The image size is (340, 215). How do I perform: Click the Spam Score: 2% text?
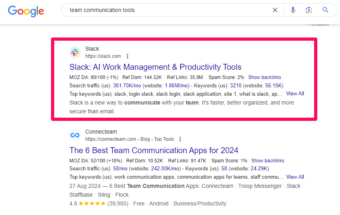[x=226, y=77]
